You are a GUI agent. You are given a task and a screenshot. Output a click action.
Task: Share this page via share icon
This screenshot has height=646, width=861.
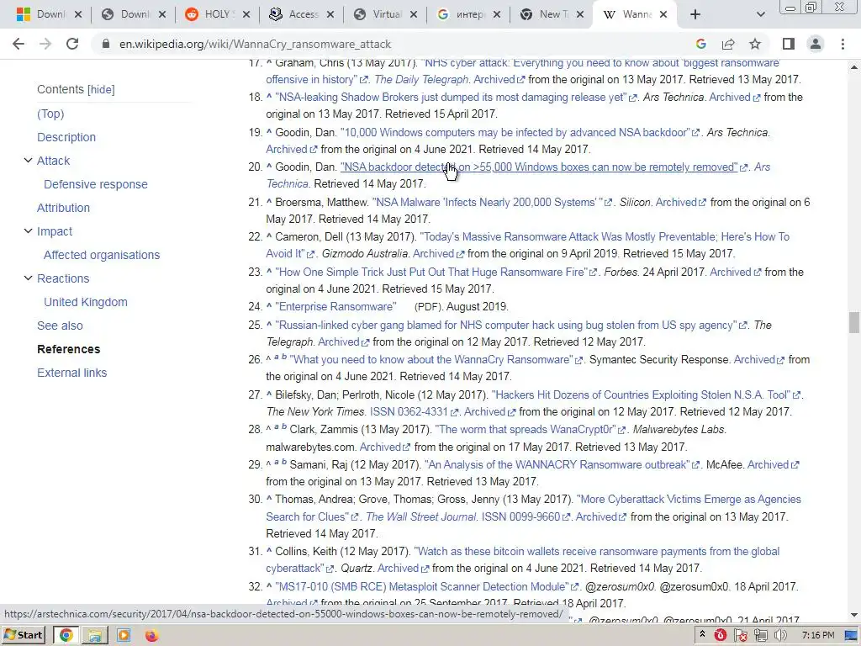coord(728,44)
